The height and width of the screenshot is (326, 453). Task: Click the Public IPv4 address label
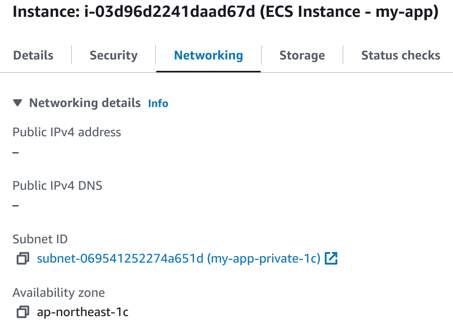67,132
